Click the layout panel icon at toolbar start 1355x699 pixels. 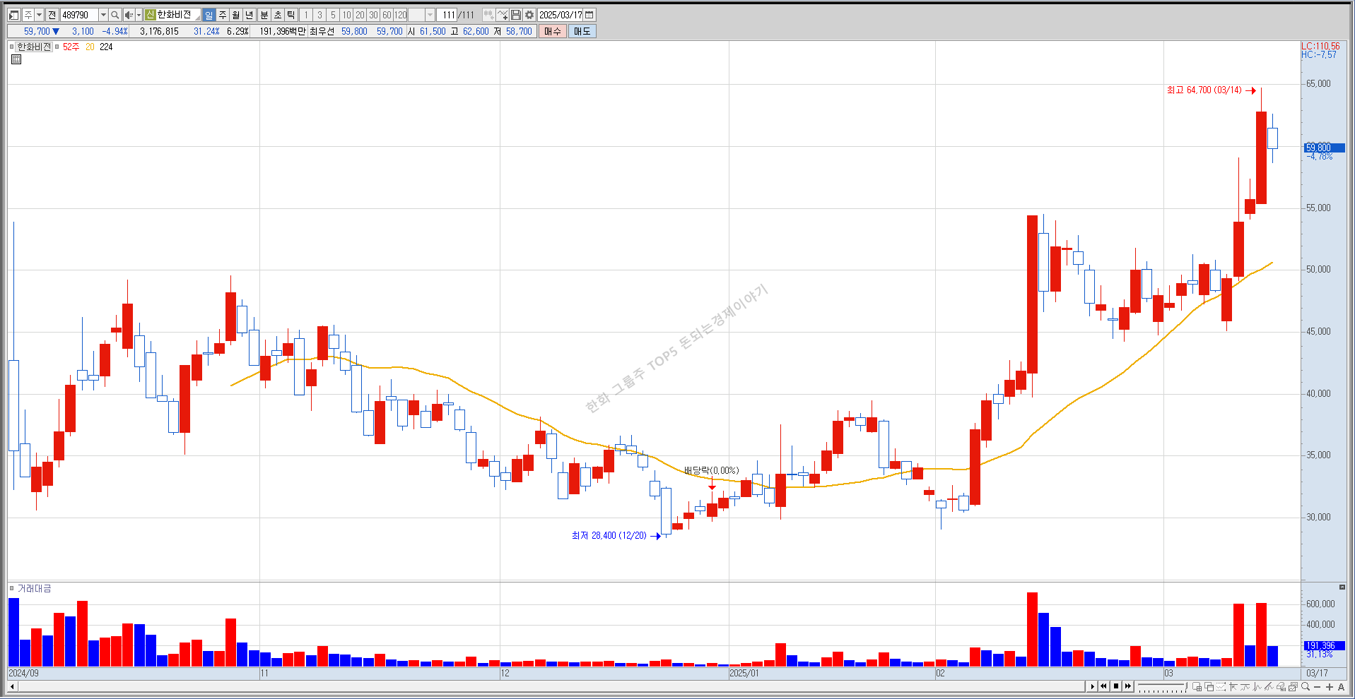(13, 15)
